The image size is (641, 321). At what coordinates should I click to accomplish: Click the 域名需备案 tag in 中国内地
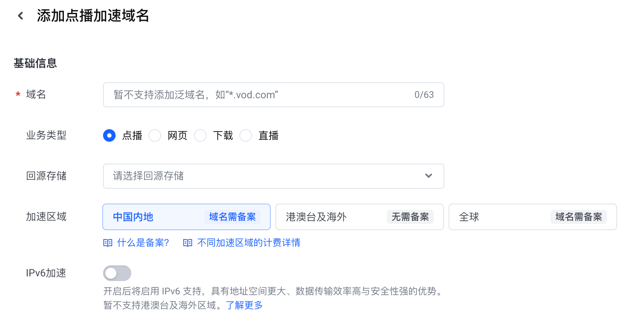(232, 217)
